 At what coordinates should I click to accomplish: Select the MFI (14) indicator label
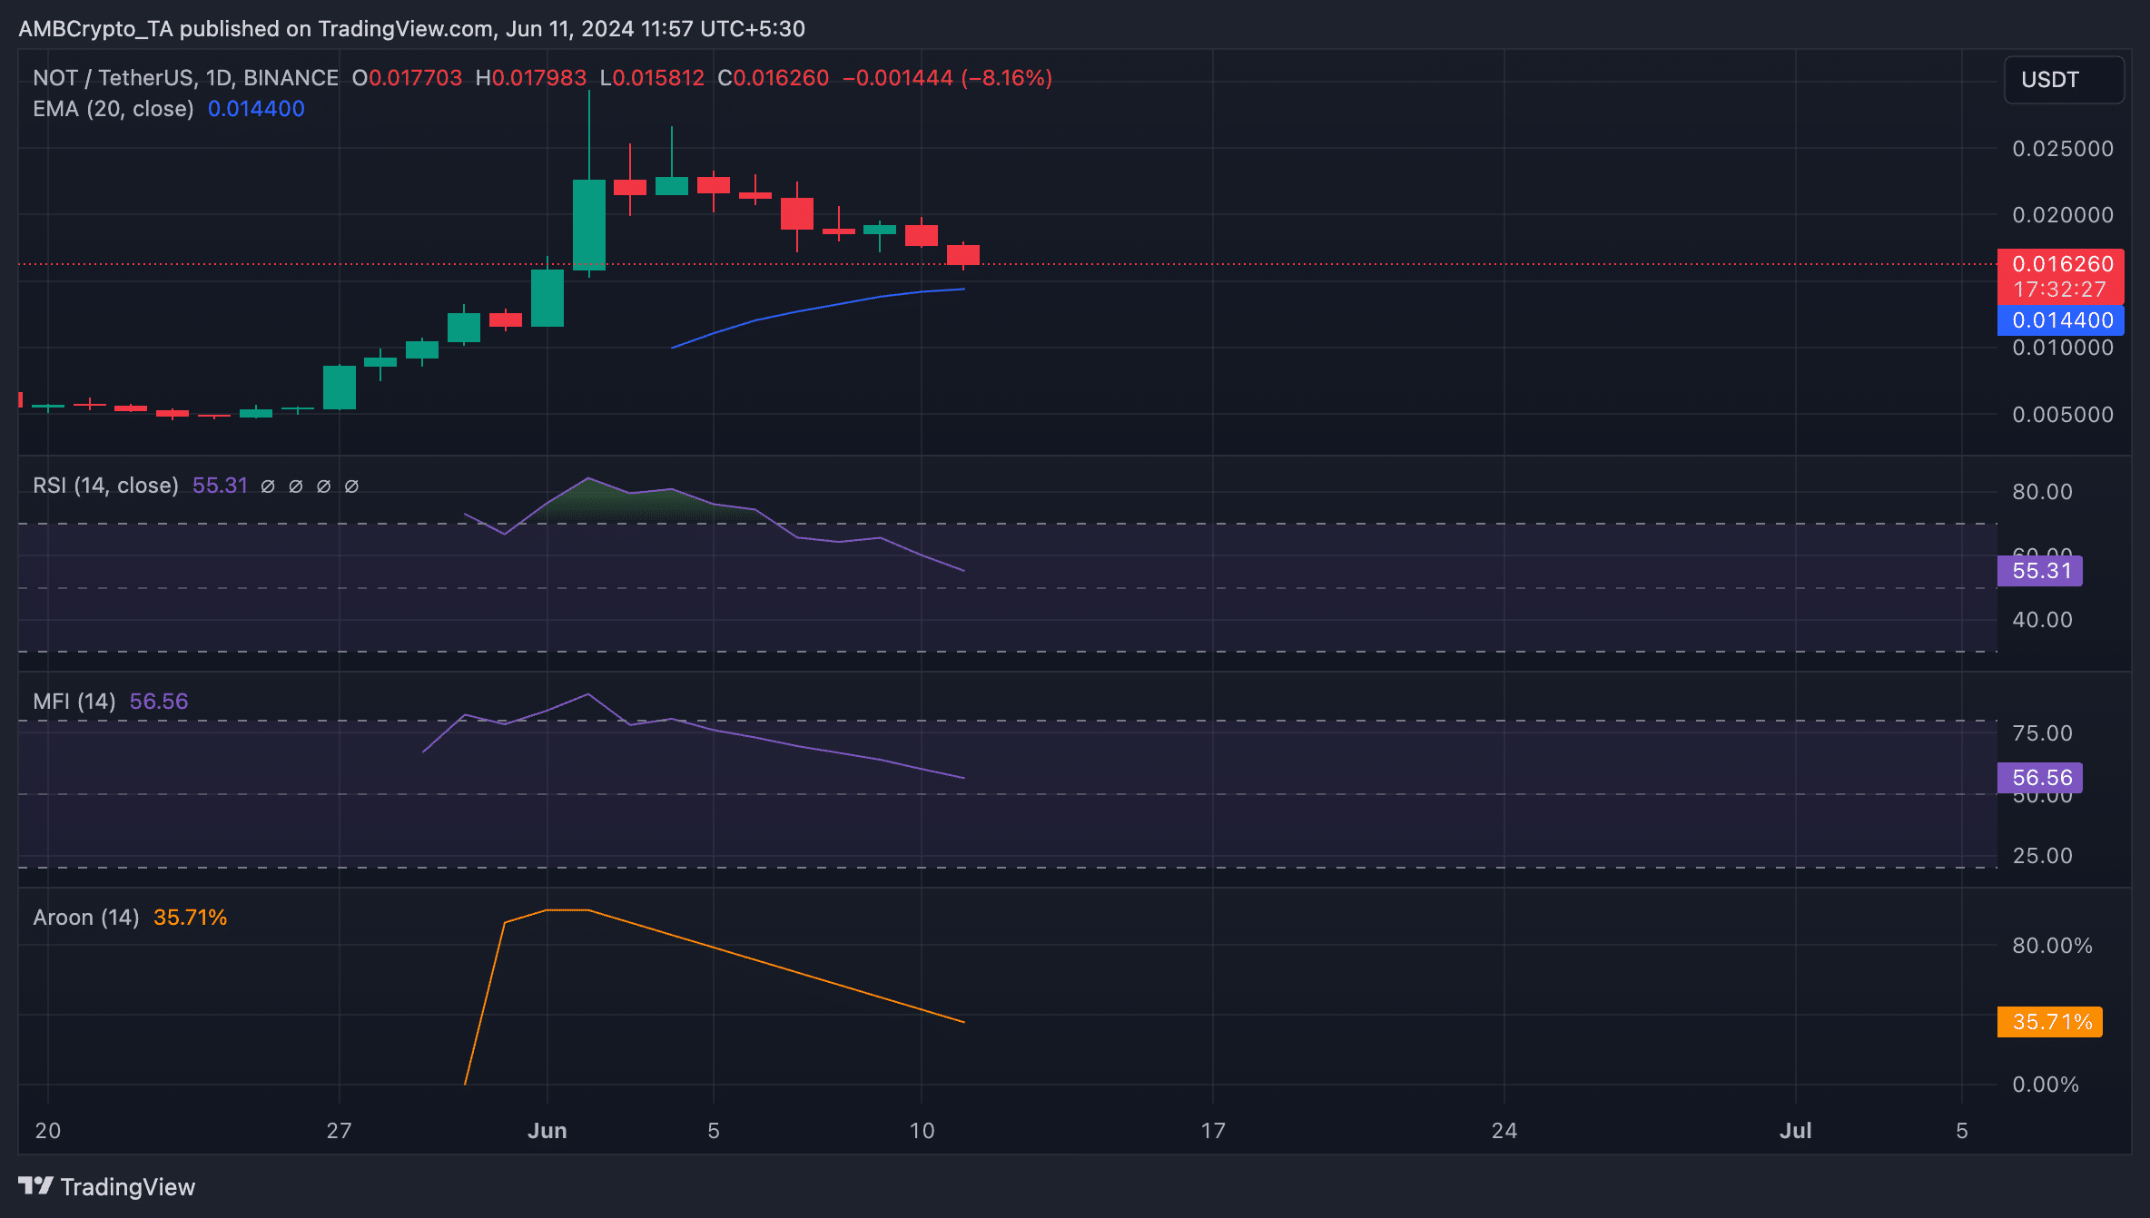[74, 702]
